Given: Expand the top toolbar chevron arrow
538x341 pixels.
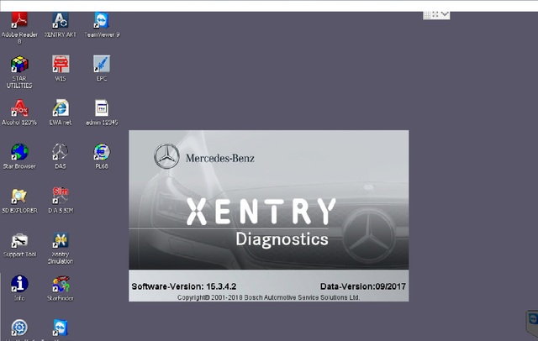Looking at the screenshot, I should click(445, 14).
